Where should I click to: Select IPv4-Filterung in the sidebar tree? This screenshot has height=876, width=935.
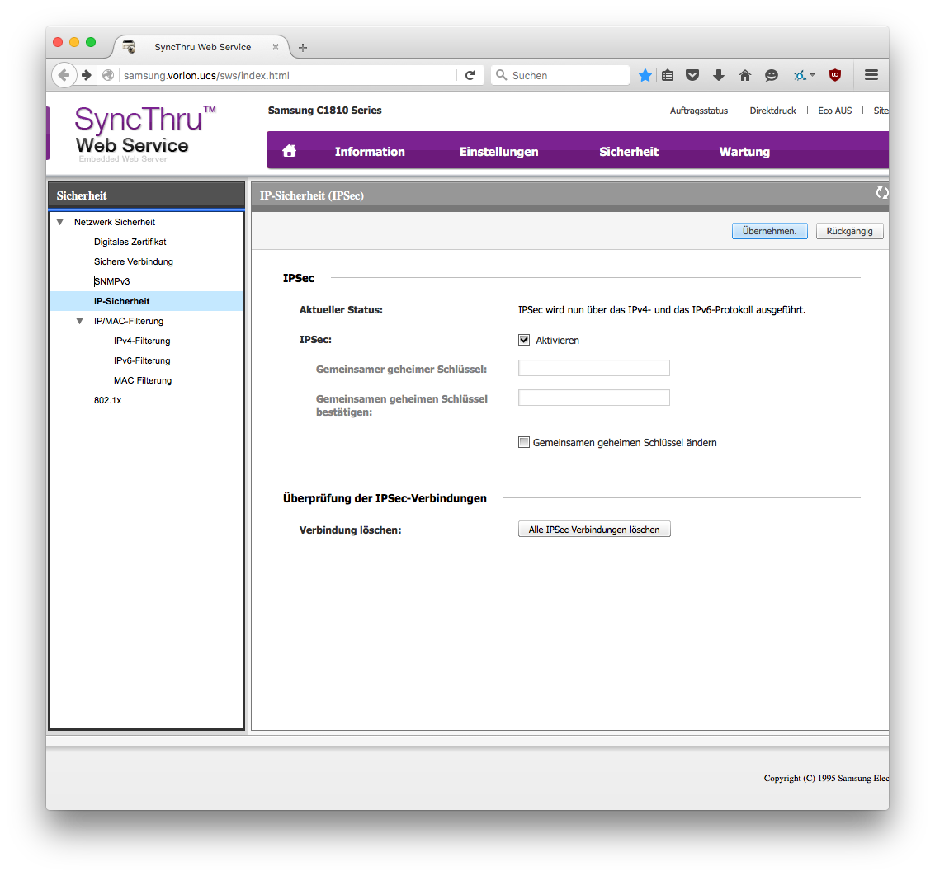(142, 341)
